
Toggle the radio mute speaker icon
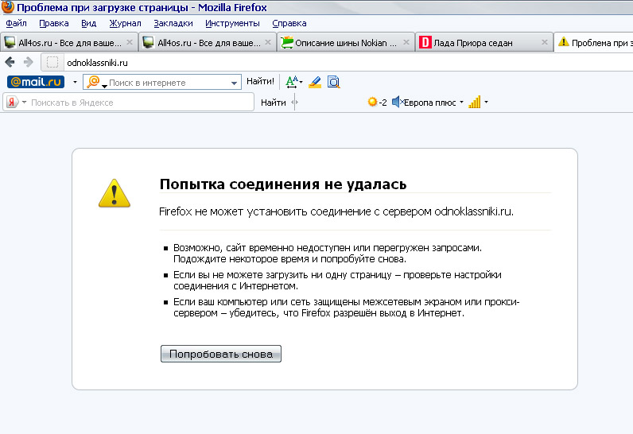[x=398, y=102]
